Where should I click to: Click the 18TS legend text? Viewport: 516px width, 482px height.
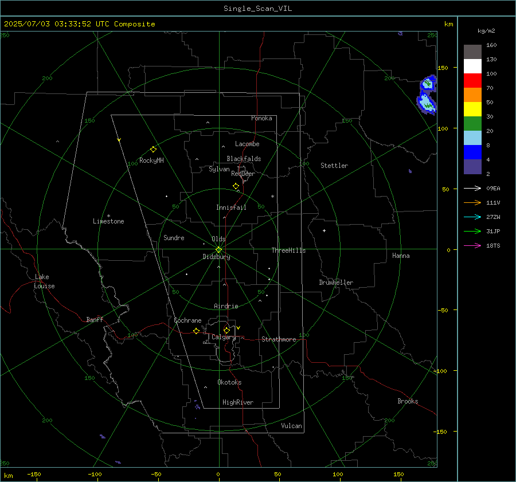(493, 246)
